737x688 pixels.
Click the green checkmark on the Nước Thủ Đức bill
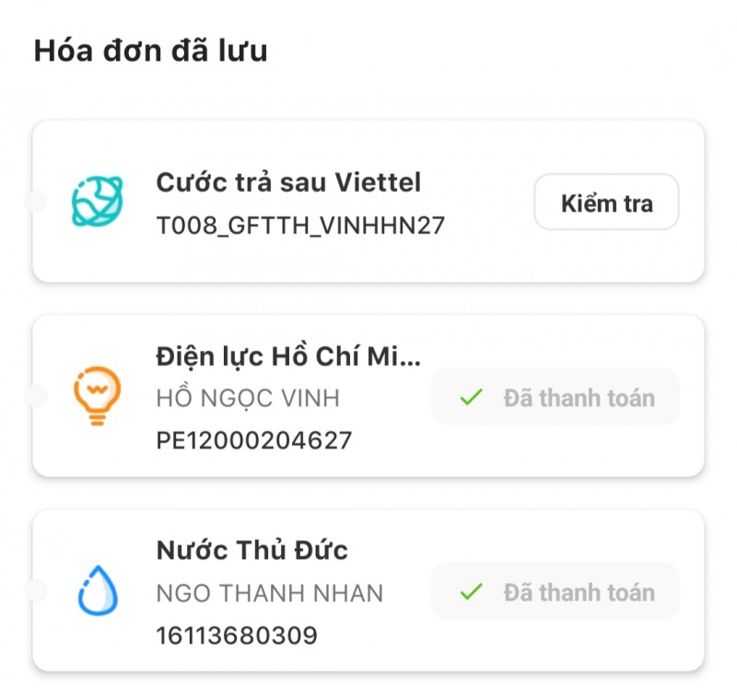pyautogui.click(x=472, y=592)
